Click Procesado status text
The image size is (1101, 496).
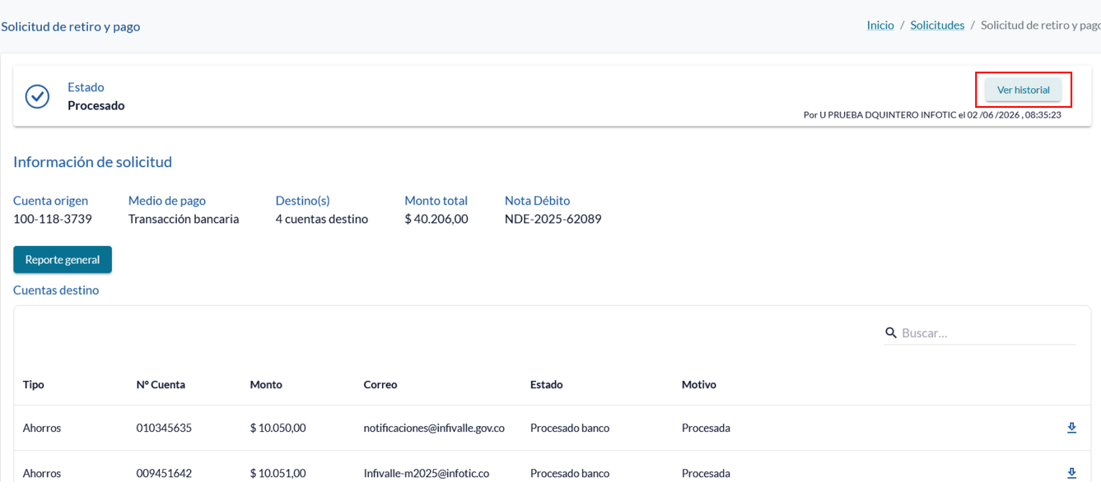pyautogui.click(x=96, y=105)
